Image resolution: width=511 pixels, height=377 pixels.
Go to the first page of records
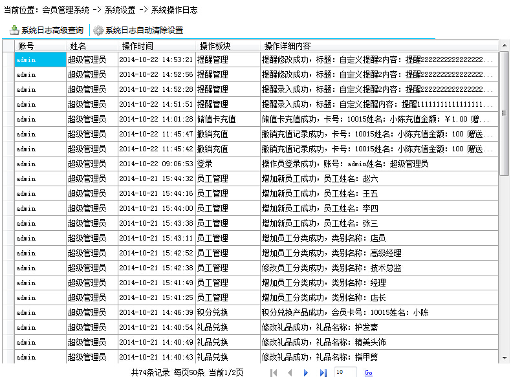pos(274,372)
